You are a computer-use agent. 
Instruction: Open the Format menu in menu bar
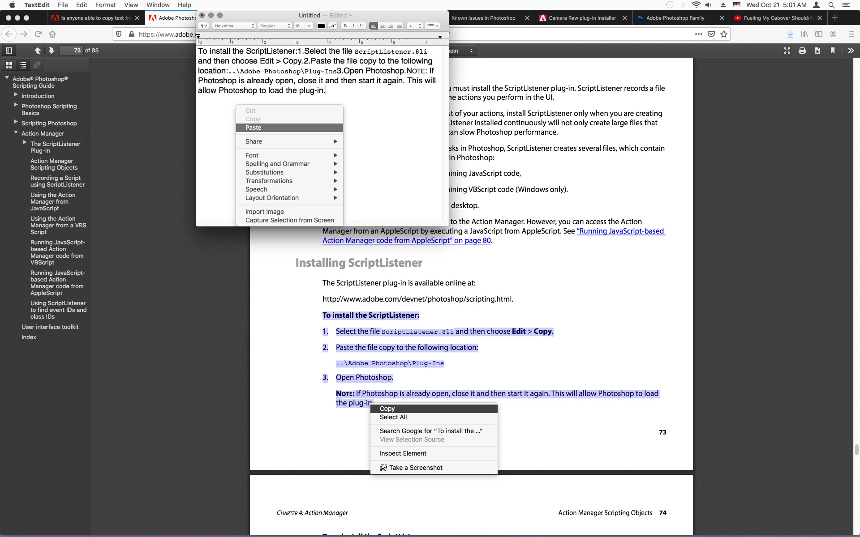point(105,5)
